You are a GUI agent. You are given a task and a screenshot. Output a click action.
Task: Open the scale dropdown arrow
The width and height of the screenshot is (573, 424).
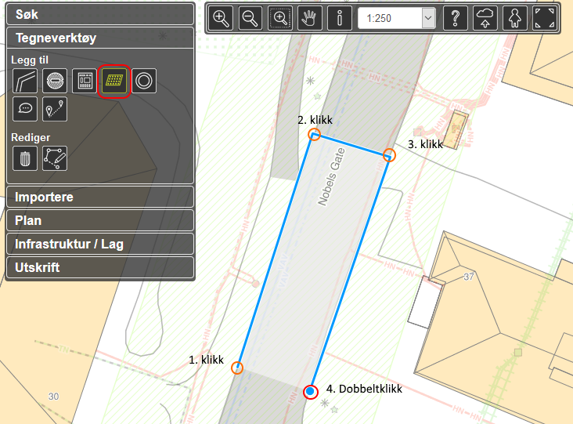coord(428,18)
